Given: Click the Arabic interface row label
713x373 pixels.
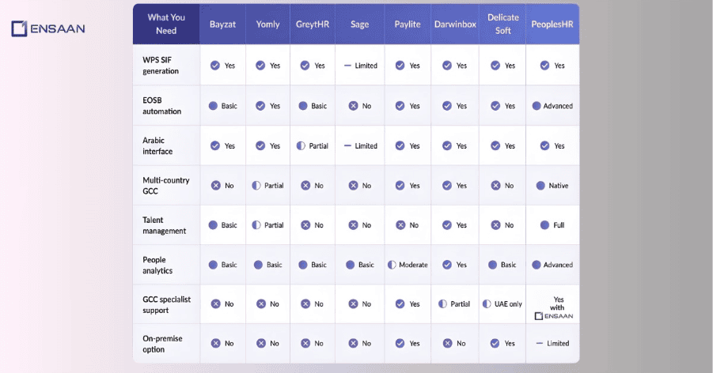Looking at the screenshot, I should pos(157,146).
